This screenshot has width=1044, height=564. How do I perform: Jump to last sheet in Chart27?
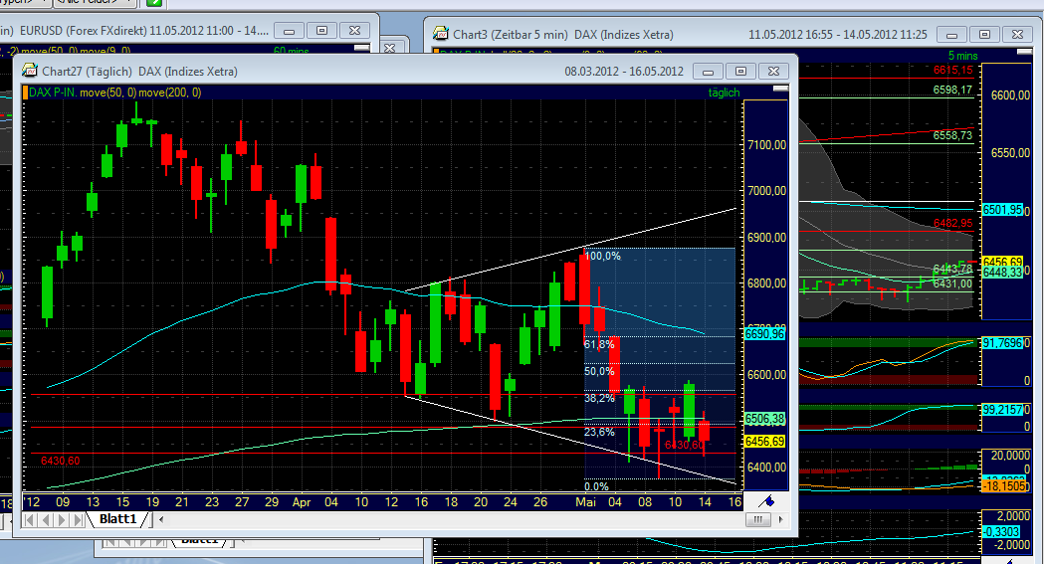(x=78, y=519)
